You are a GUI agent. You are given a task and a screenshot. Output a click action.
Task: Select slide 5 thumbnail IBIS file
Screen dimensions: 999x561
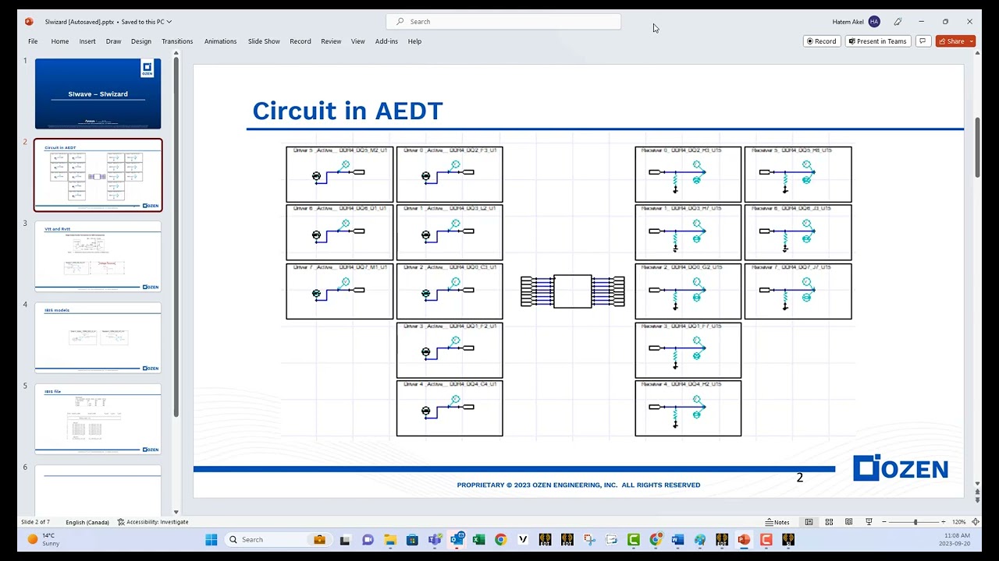(x=98, y=419)
